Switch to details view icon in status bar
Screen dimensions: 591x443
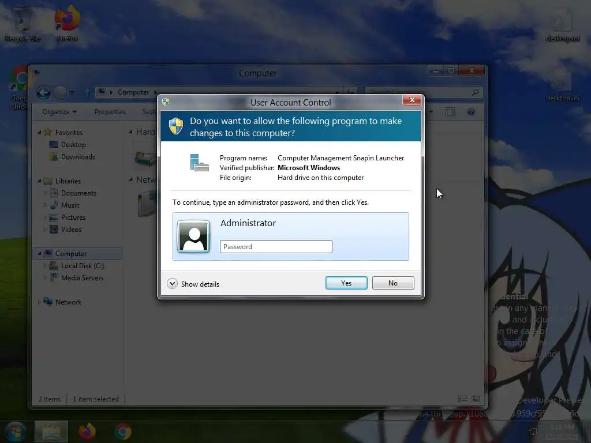(462, 399)
